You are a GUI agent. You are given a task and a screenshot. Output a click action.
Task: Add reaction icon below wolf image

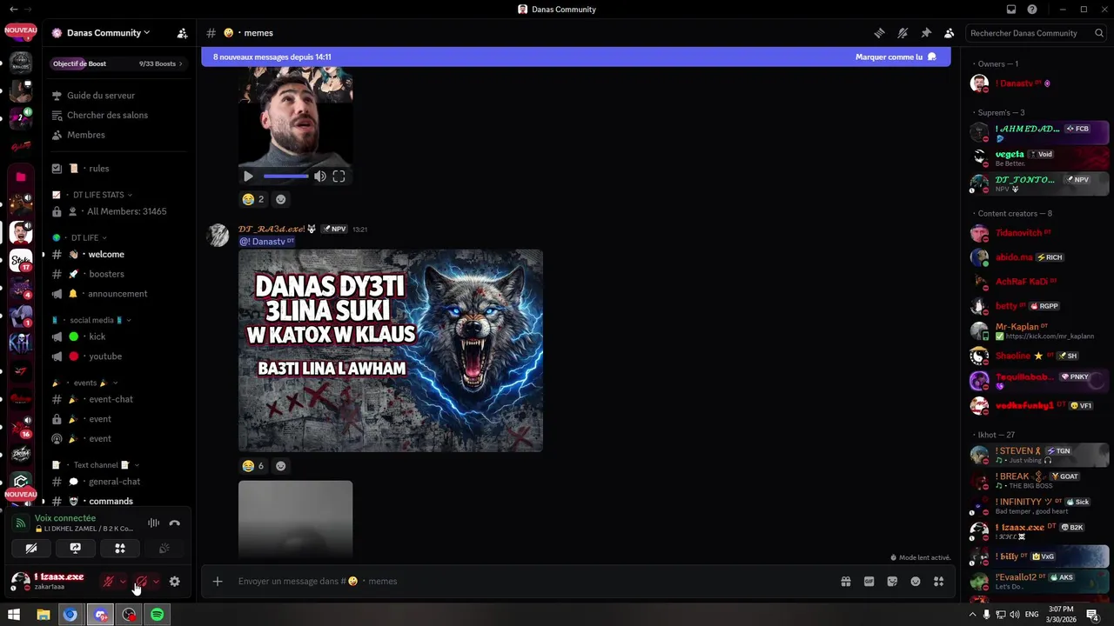tap(280, 466)
